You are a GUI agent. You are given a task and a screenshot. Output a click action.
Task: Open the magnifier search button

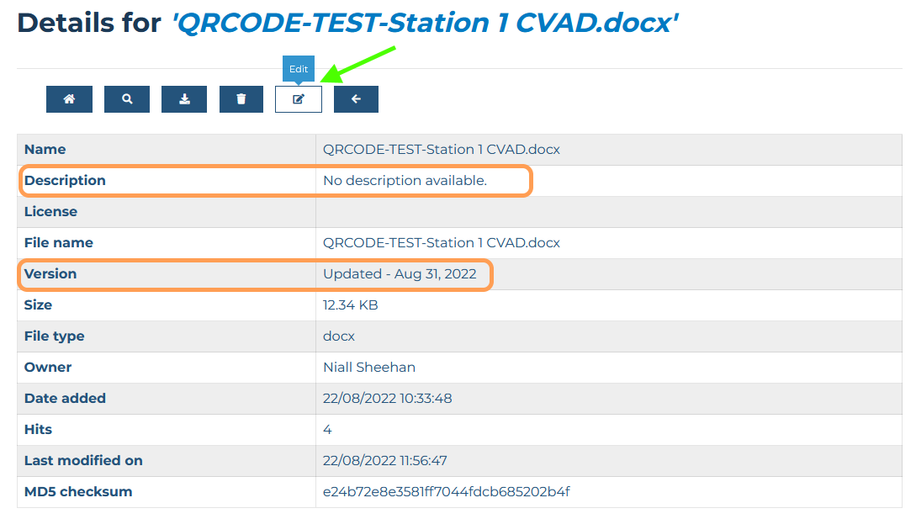click(x=127, y=98)
